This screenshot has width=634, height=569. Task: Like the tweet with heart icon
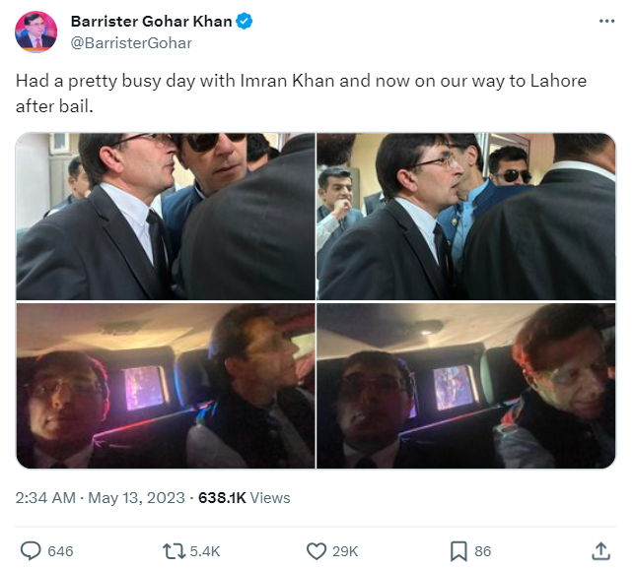pos(317,550)
